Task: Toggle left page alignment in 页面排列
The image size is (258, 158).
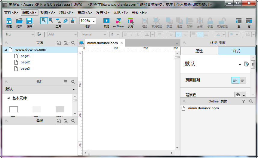Action: [235, 80]
